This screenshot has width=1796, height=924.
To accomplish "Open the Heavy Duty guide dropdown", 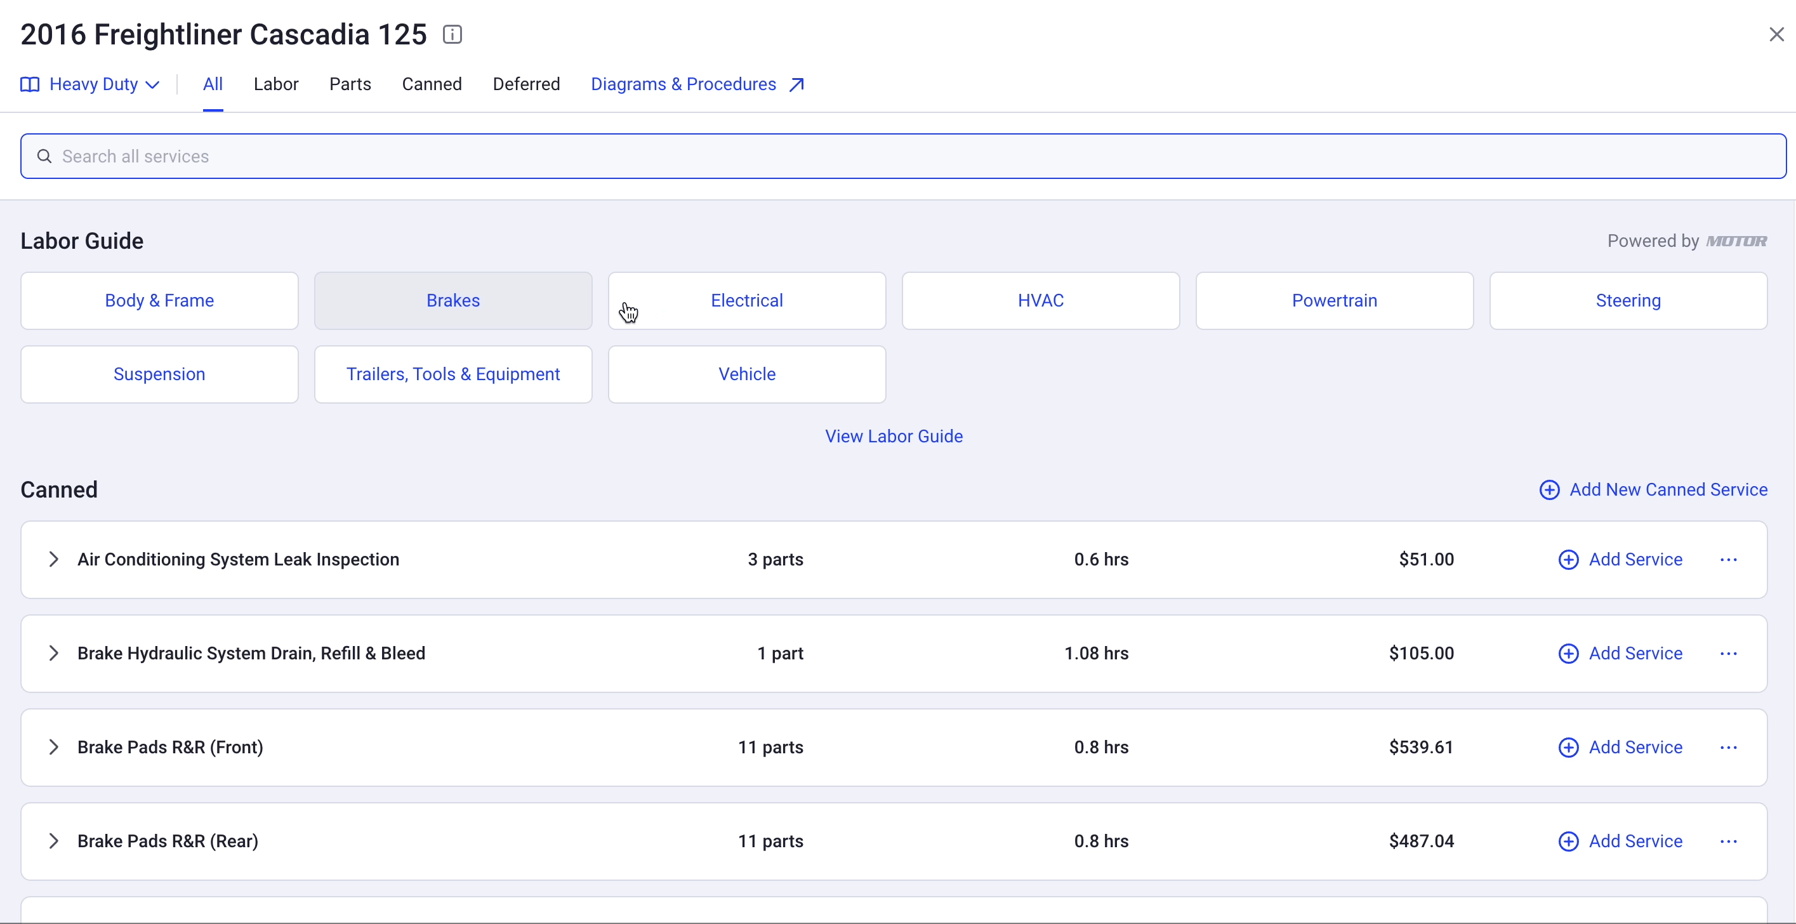I will [91, 84].
